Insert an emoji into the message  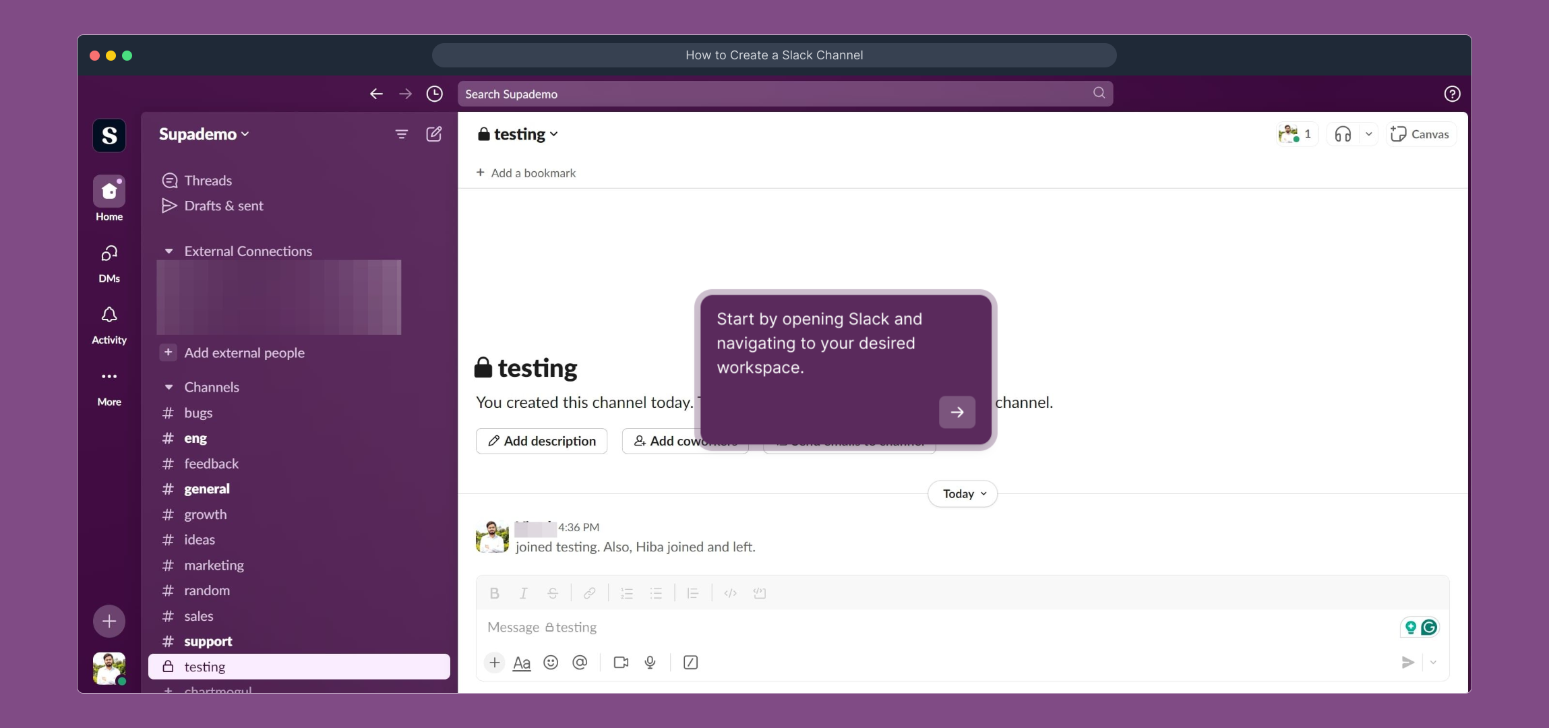coord(550,663)
